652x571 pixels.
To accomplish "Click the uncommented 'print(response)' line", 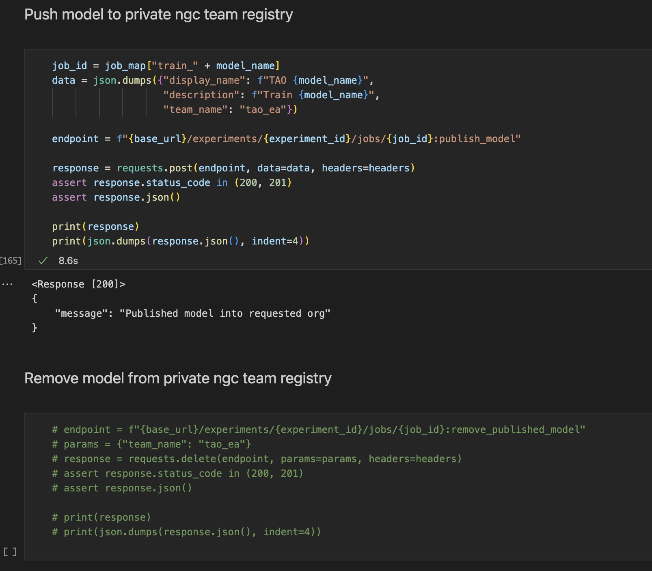I will tap(96, 227).
